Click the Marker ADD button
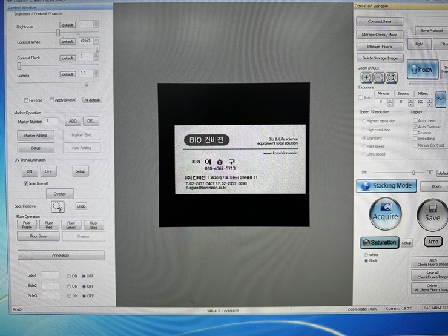 point(72,122)
